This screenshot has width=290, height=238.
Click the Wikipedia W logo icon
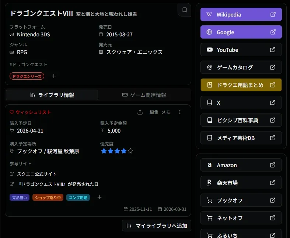pyautogui.click(x=209, y=14)
